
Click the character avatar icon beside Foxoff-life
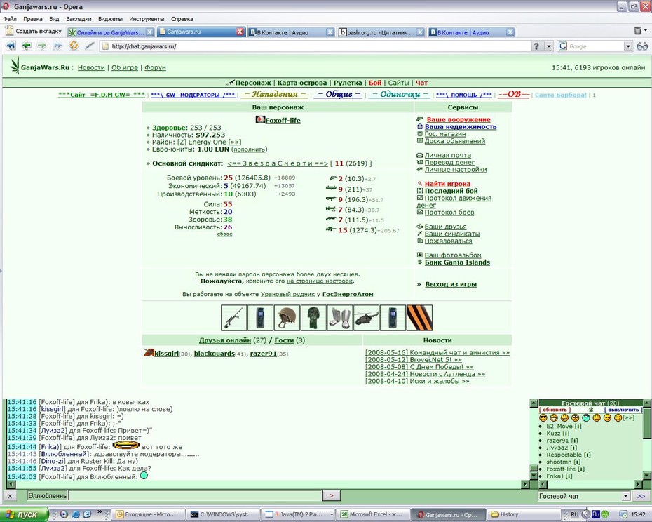[x=260, y=120]
